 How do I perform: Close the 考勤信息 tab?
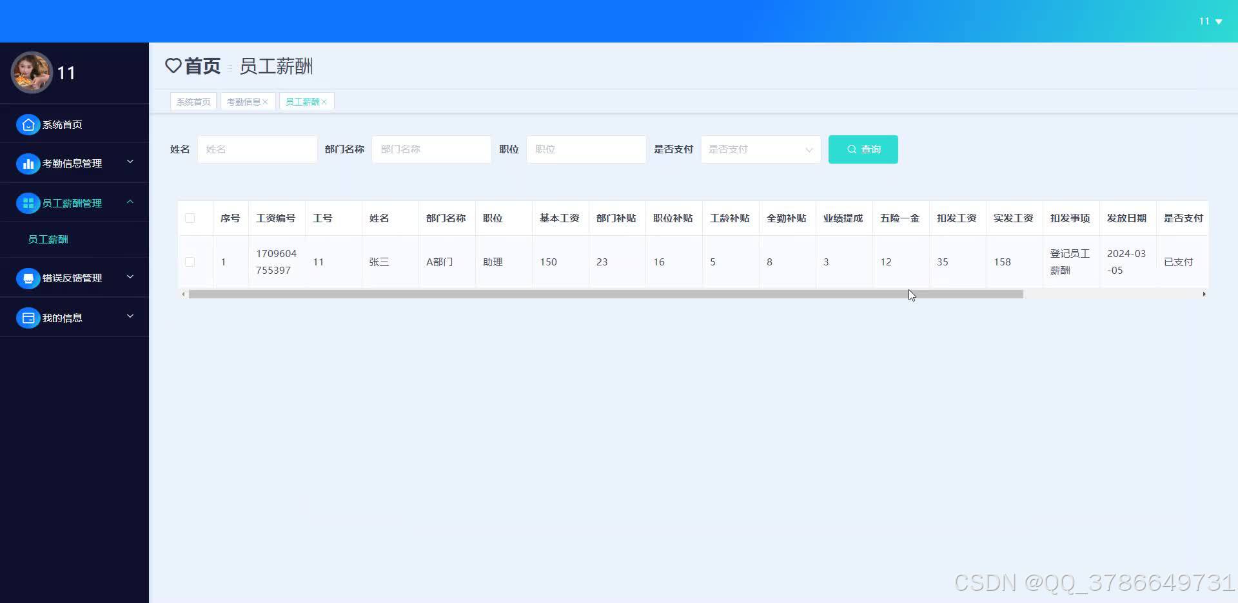(x=265, y=102)
